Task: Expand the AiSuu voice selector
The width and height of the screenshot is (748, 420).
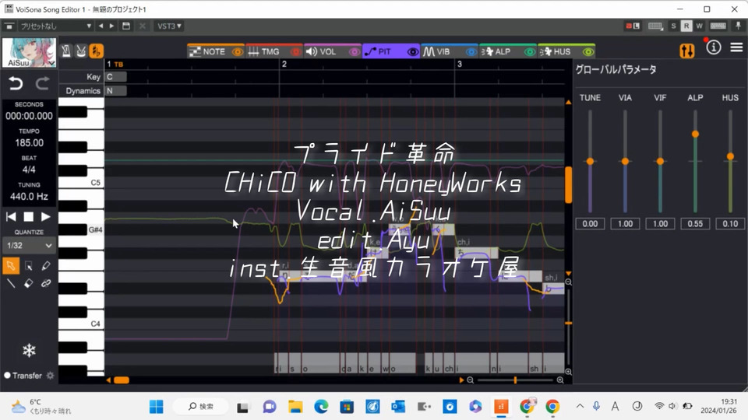Action: click(29, 52)
